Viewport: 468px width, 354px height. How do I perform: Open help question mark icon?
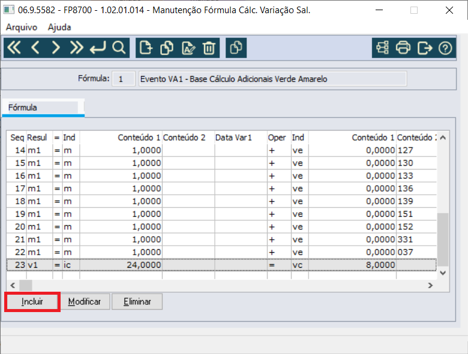click(445, 48)
